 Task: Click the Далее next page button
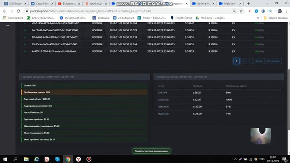[259, 61]
